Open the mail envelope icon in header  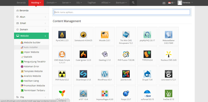(x=164, y=3)
